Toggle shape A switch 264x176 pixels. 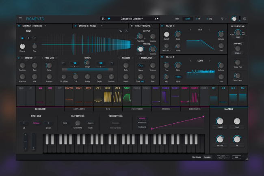[x=74, y=63]
